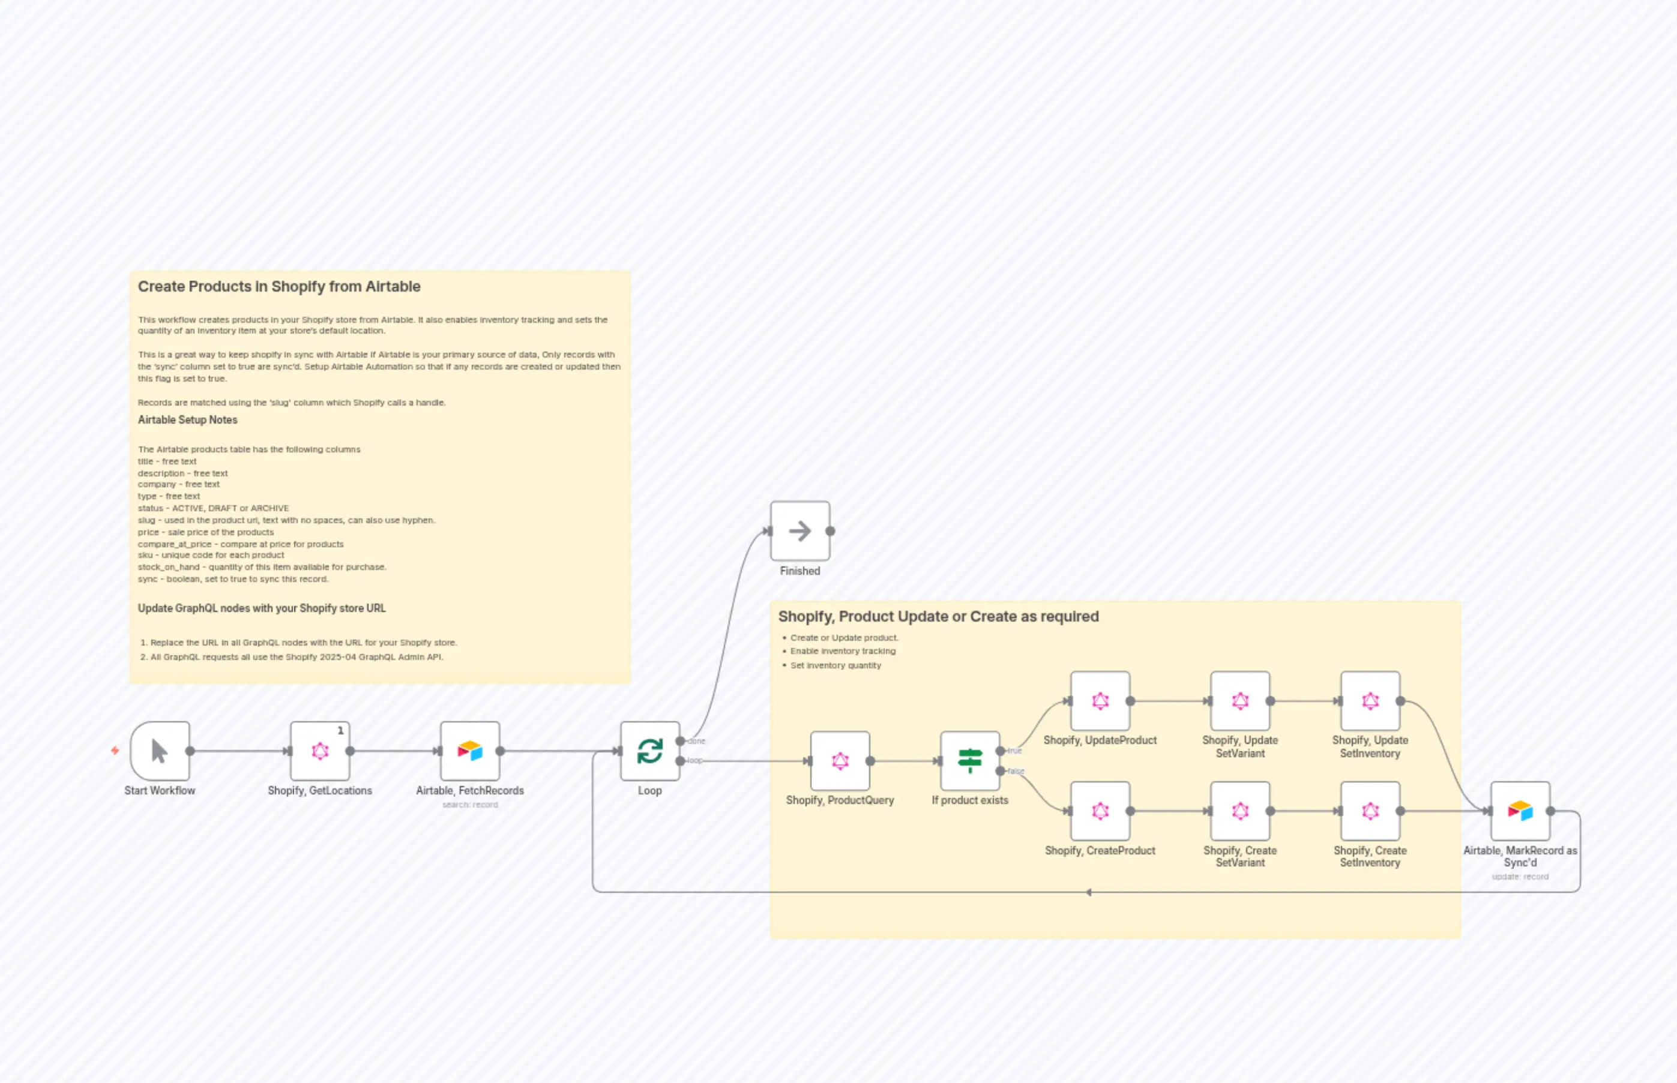Click the 'done' output port on Loop
1677x1083 pixels.
click(x=681, y=740)
